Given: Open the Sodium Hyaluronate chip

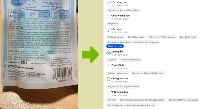Looking at the screenshot, I should click(118, 73).
